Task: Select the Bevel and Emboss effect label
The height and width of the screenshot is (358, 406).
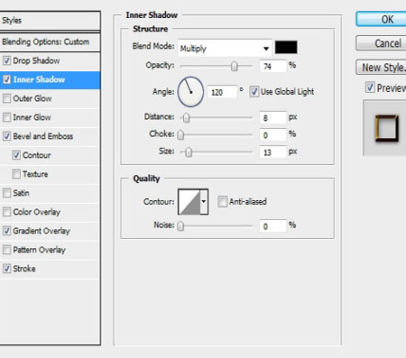Action: (43, 136)
